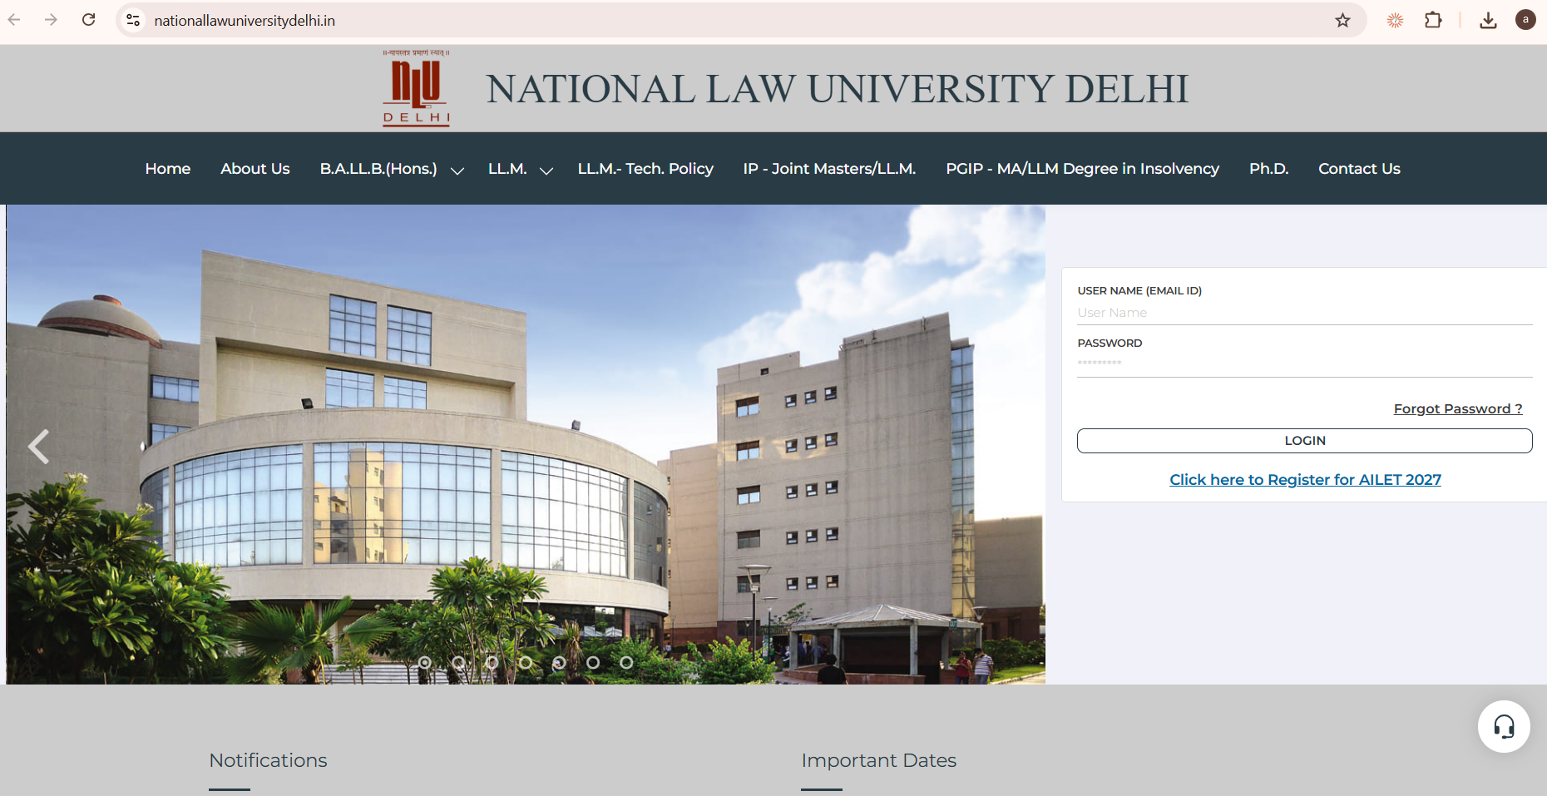Focus the User Name email input field

(1304, 313)
